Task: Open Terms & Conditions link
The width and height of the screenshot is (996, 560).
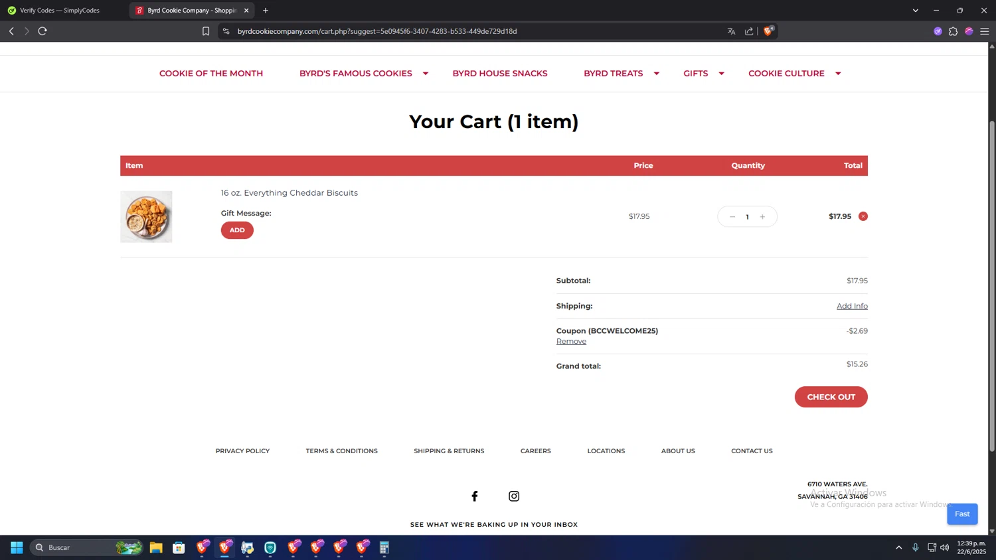Action: [x=342, y=451]
